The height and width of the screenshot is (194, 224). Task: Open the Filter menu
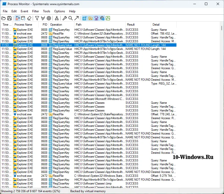coord(36,11)
